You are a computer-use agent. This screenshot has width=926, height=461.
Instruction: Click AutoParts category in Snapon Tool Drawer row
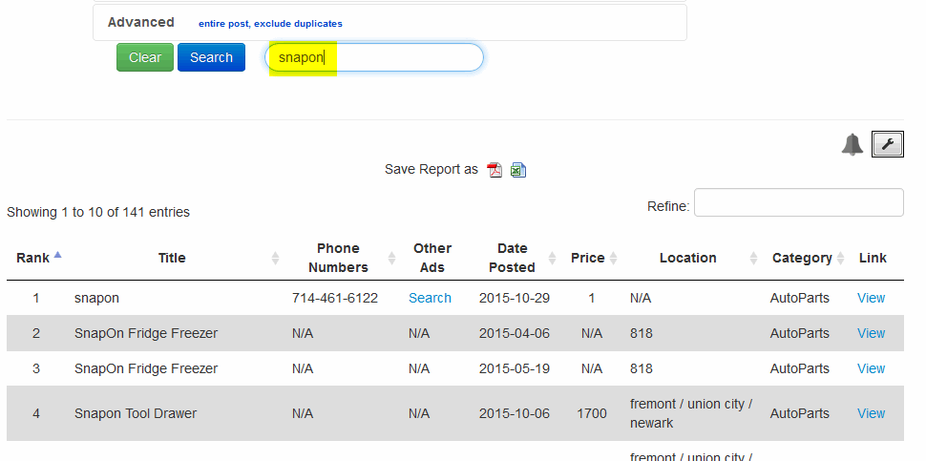tap(800, 414)
